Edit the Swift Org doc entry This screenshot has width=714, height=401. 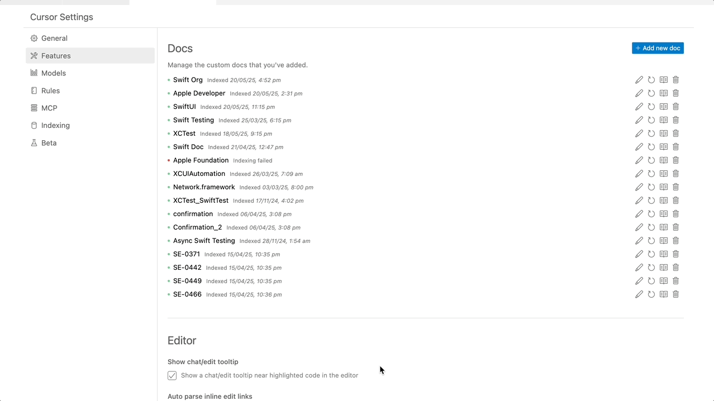point(639,80)
